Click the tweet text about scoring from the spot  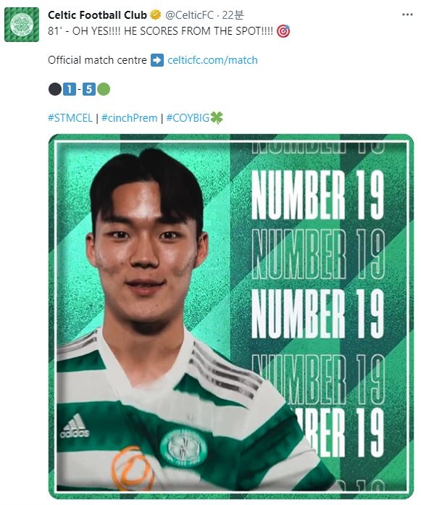160,31
